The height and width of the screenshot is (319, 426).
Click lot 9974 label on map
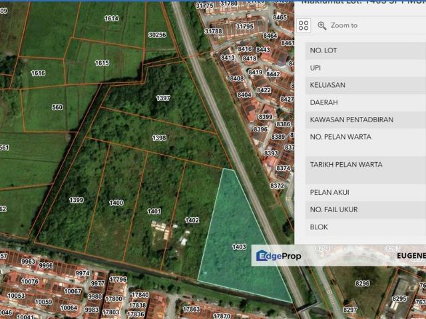83,273
